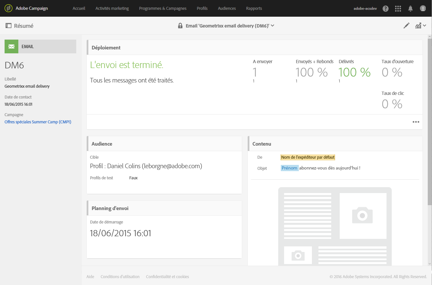Go to Accueil in the top menu
The width and height of the screenshot is (432, 285).
tap(79, 9)
